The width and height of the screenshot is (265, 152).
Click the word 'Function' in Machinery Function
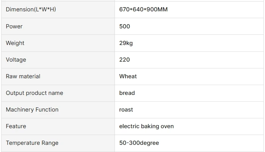(x=47, y=110)
